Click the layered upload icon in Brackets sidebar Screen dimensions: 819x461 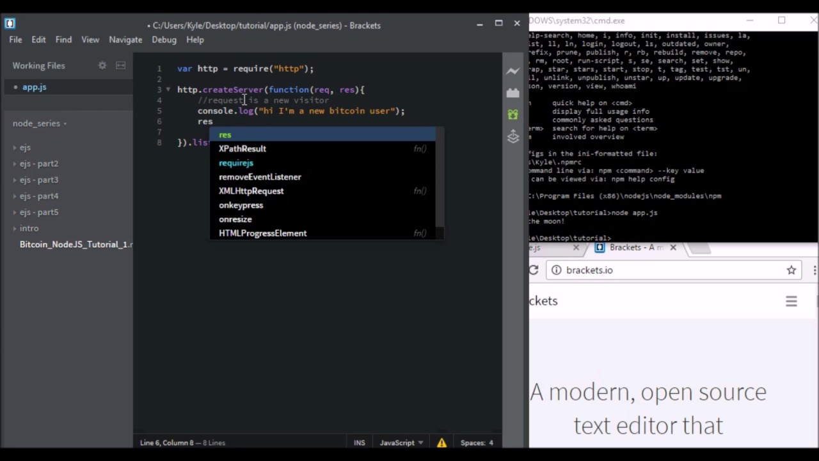click(x=513, y=136)
